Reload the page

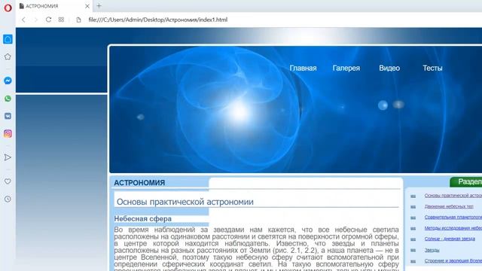(48, 20)
